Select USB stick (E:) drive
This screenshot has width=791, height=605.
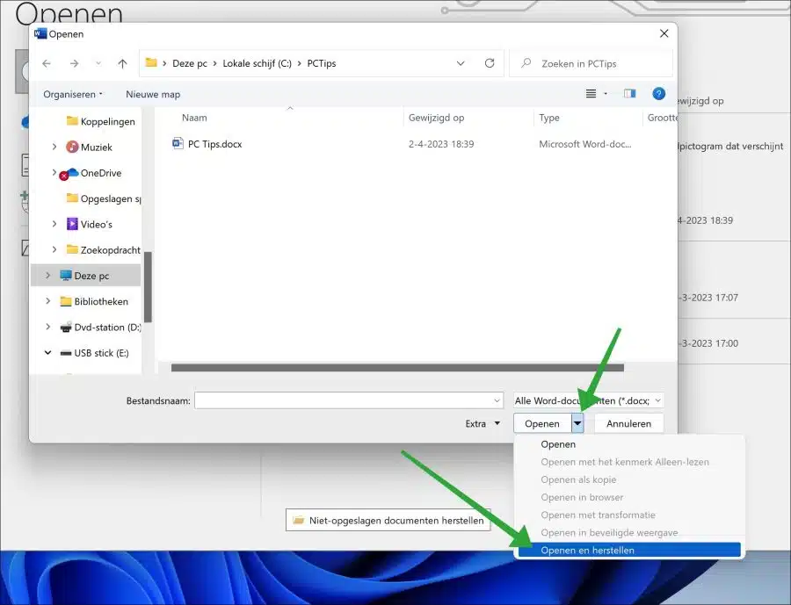tap(94, 353)
